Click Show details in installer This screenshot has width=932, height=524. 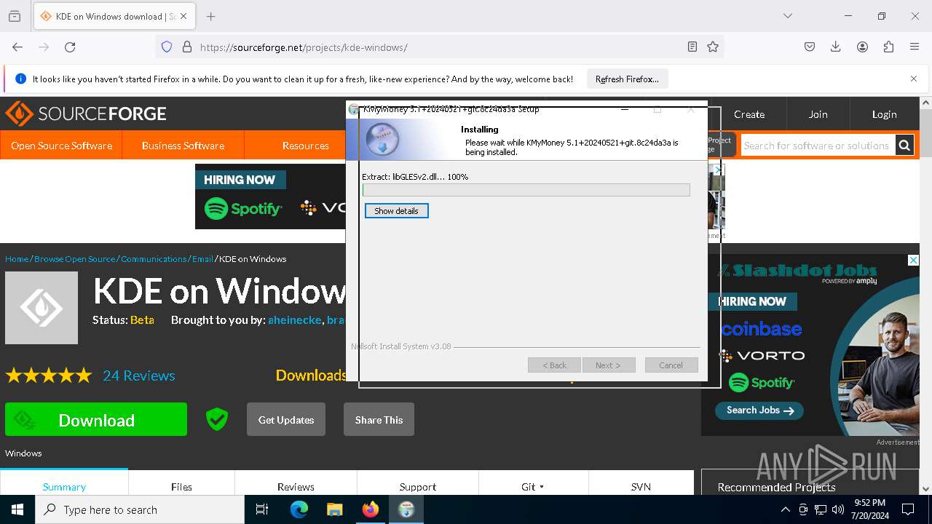click(396, 211)
